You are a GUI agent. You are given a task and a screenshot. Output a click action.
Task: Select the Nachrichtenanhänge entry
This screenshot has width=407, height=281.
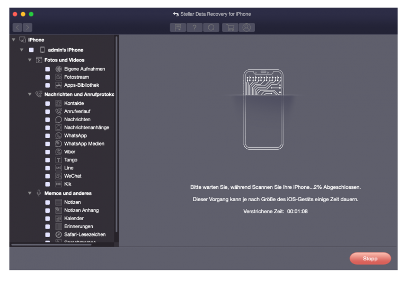point(87,128)
